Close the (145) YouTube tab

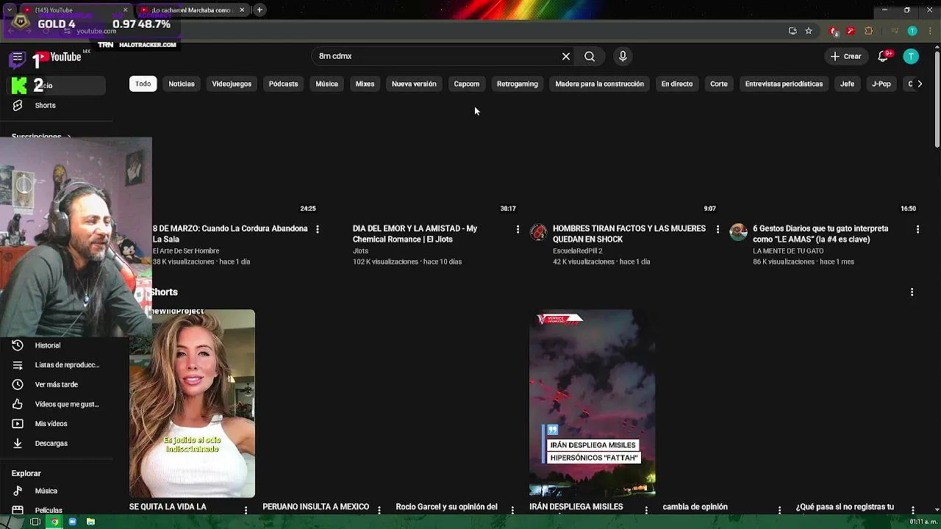125,10
